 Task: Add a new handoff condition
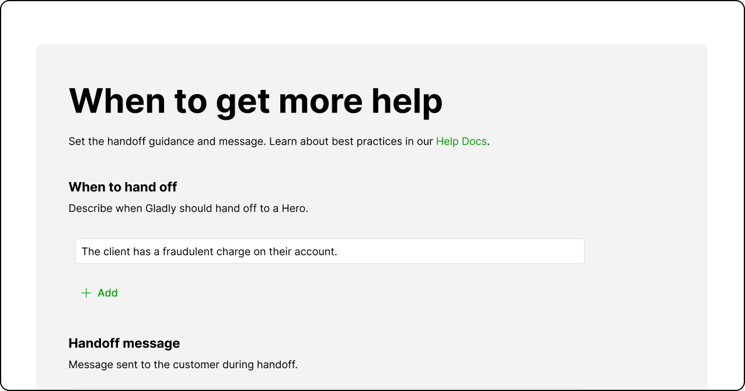(100, 292)
